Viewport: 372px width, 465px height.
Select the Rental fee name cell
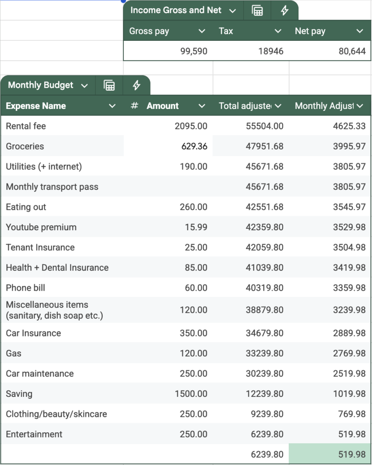62,126
